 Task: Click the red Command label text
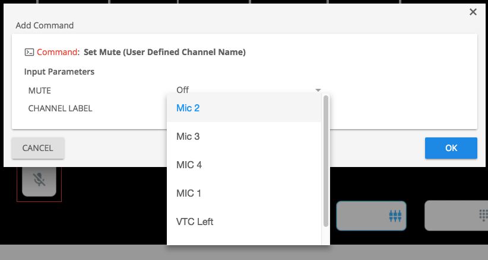click(x=58, y=52)
